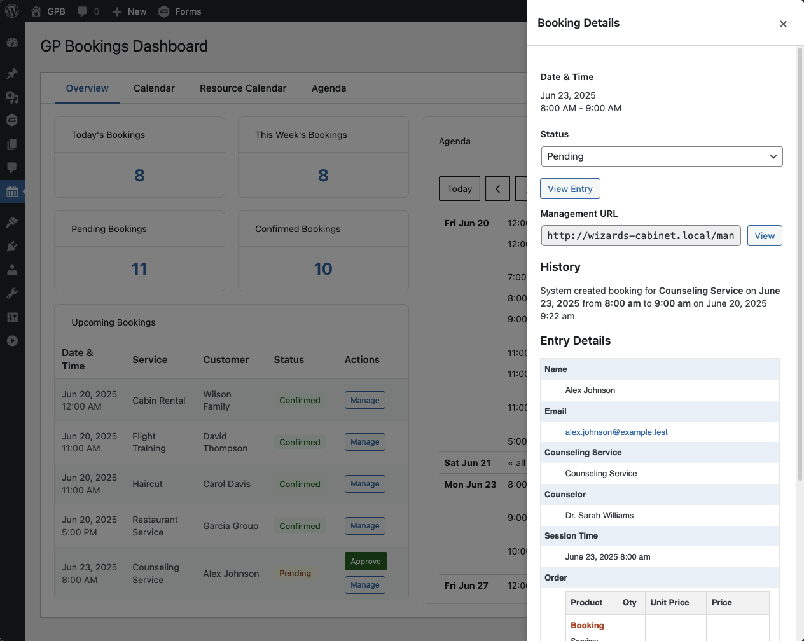Click the Today button in Agenda

[x=459, y=189]
